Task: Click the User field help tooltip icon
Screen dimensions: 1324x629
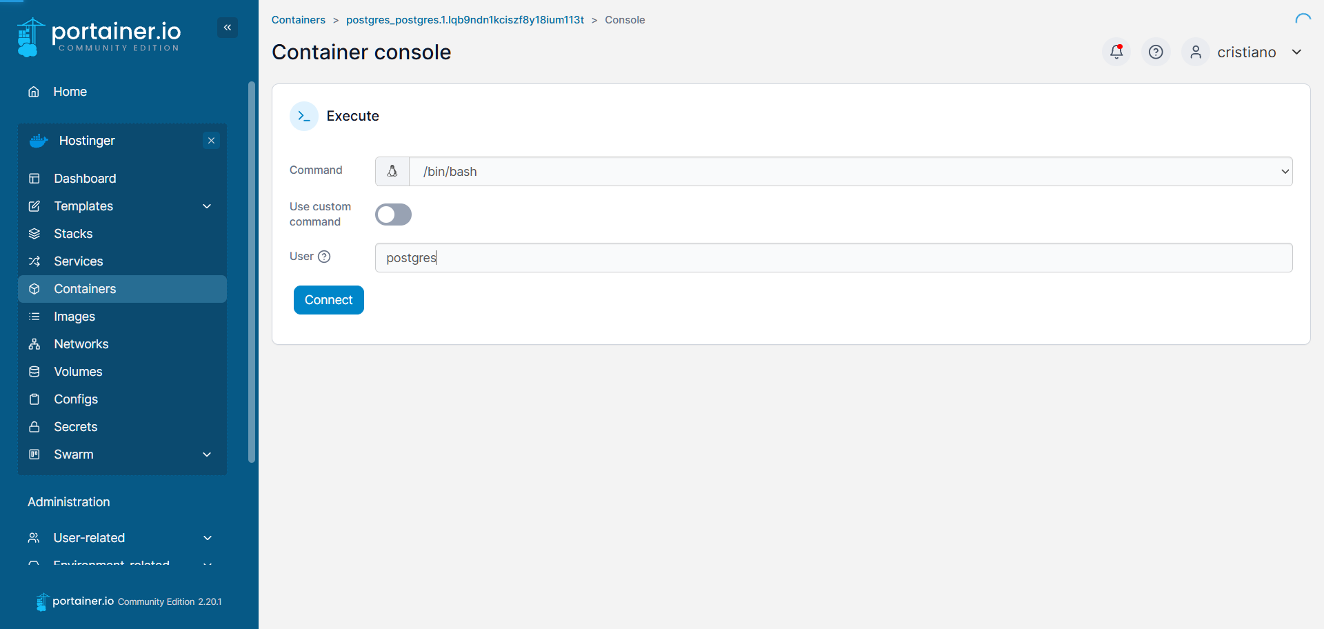Action: (x=324, y=257)
